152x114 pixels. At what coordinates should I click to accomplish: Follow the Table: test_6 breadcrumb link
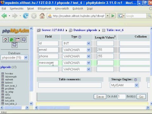115,30
